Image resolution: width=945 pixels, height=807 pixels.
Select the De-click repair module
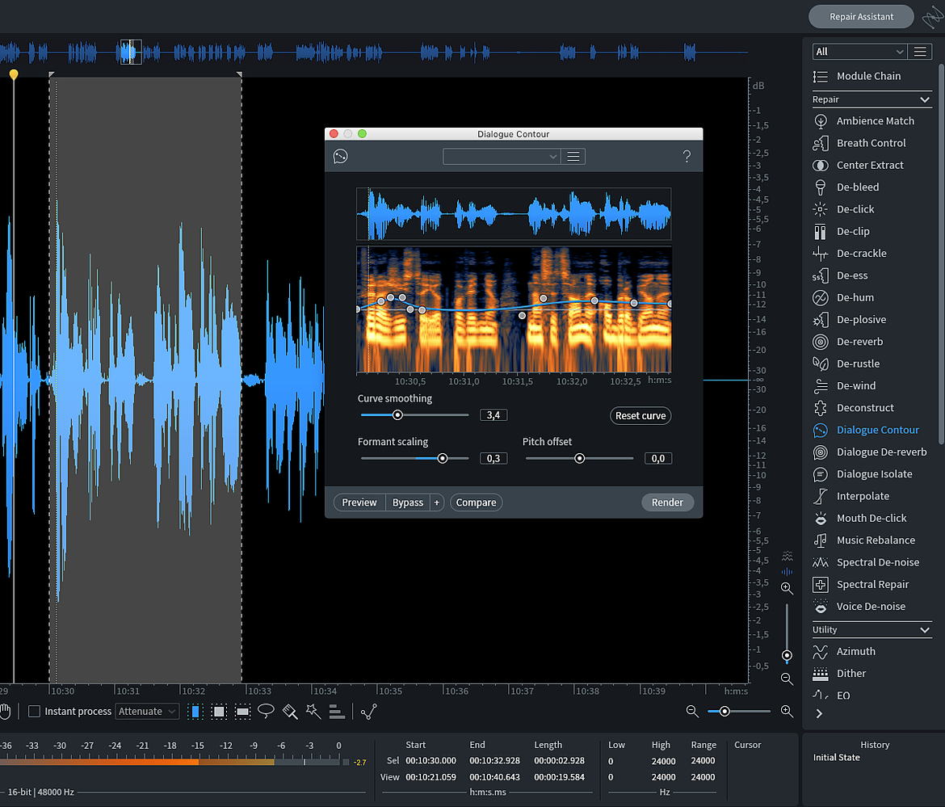click(843, 209)
